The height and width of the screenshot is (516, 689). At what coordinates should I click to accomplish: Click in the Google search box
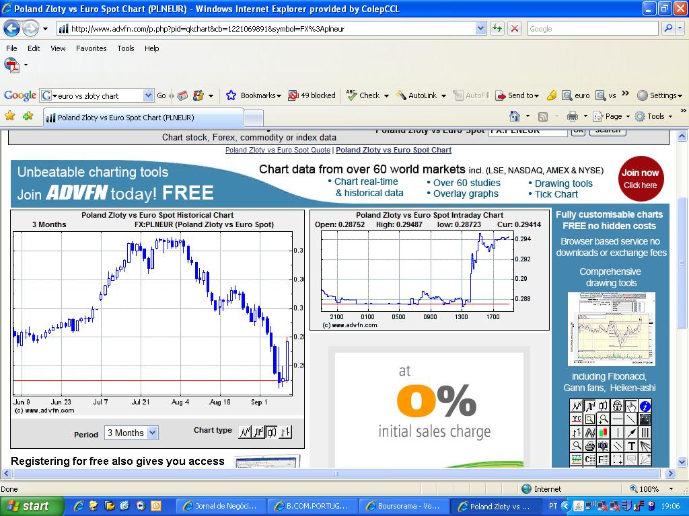(593, 29)
